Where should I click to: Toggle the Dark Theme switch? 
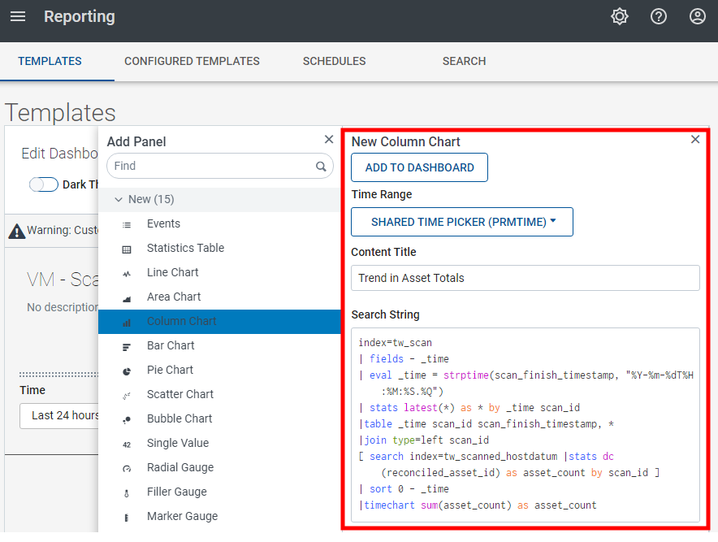click(x=44, y=184)
